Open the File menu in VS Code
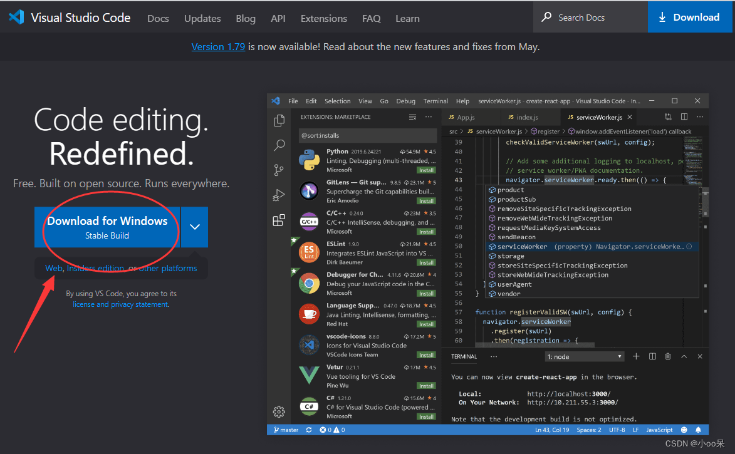 click(293, 101)
